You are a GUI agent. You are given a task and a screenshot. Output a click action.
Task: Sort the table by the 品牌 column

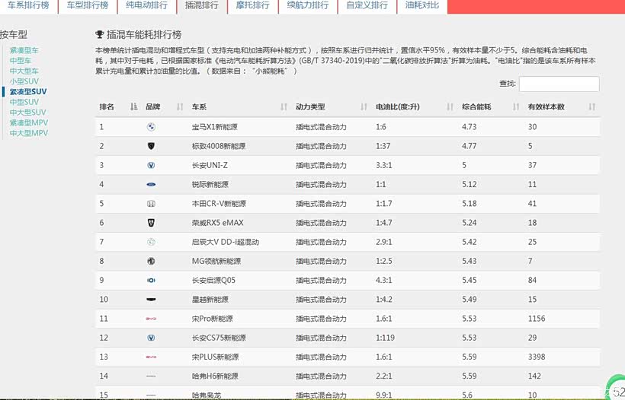coord(180,106)
